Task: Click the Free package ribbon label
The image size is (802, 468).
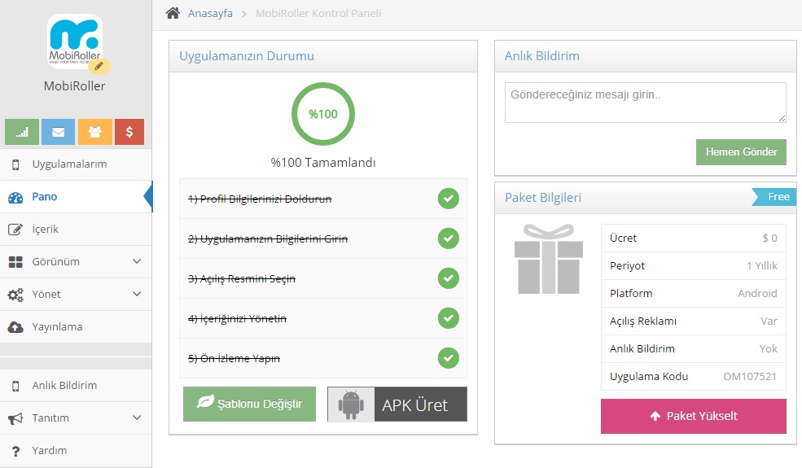Action: [x=774, y=197]
